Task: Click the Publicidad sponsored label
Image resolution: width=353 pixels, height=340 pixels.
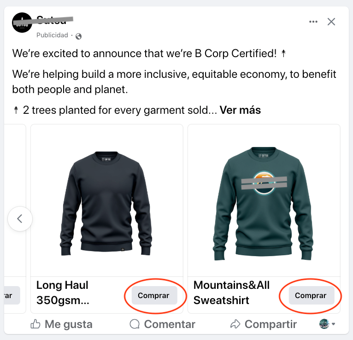Action: (52, 35)
